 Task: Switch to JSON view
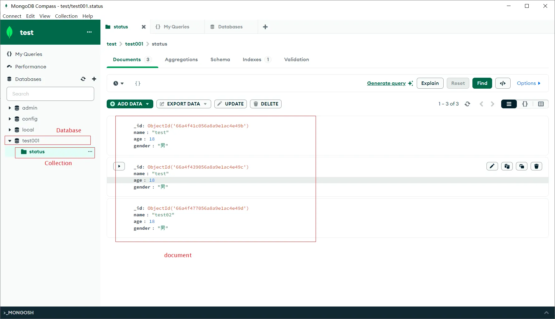[x=525, y=104]
